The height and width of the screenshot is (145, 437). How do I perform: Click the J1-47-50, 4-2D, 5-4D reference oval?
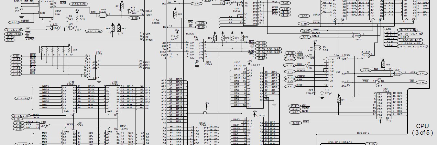point(412,46)
